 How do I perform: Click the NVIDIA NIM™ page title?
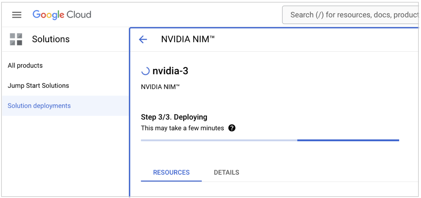[x=188, y=39]
